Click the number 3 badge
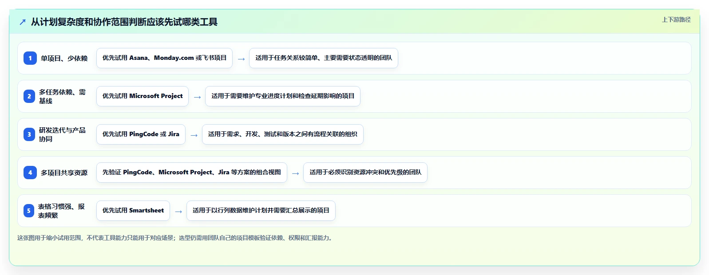 coord(29,134)
